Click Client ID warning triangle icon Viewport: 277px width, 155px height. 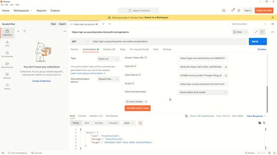click(226, 67)
